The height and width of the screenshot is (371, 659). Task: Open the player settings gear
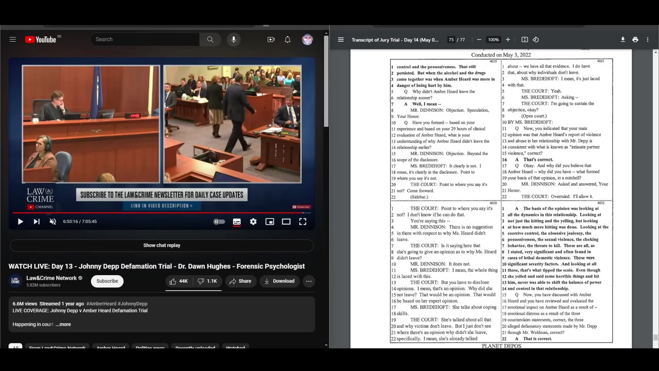pyautogui.click(x=253, y=222)
